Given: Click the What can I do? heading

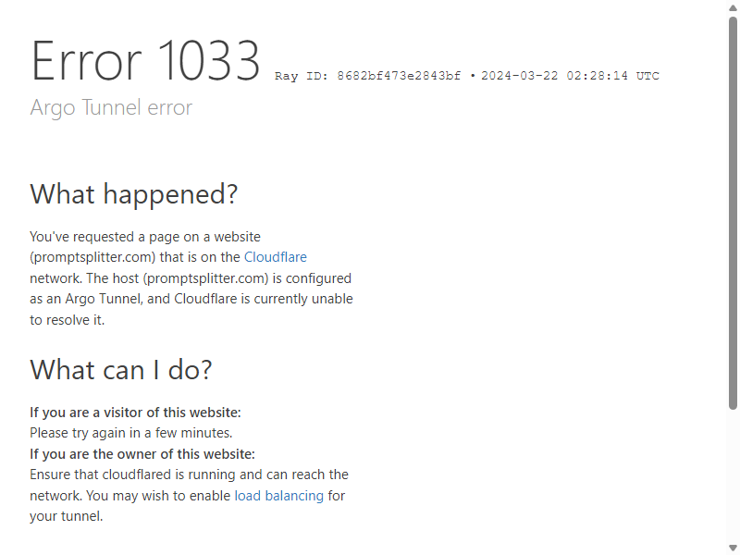Looking at the screenshot, I should coord(121,369).
